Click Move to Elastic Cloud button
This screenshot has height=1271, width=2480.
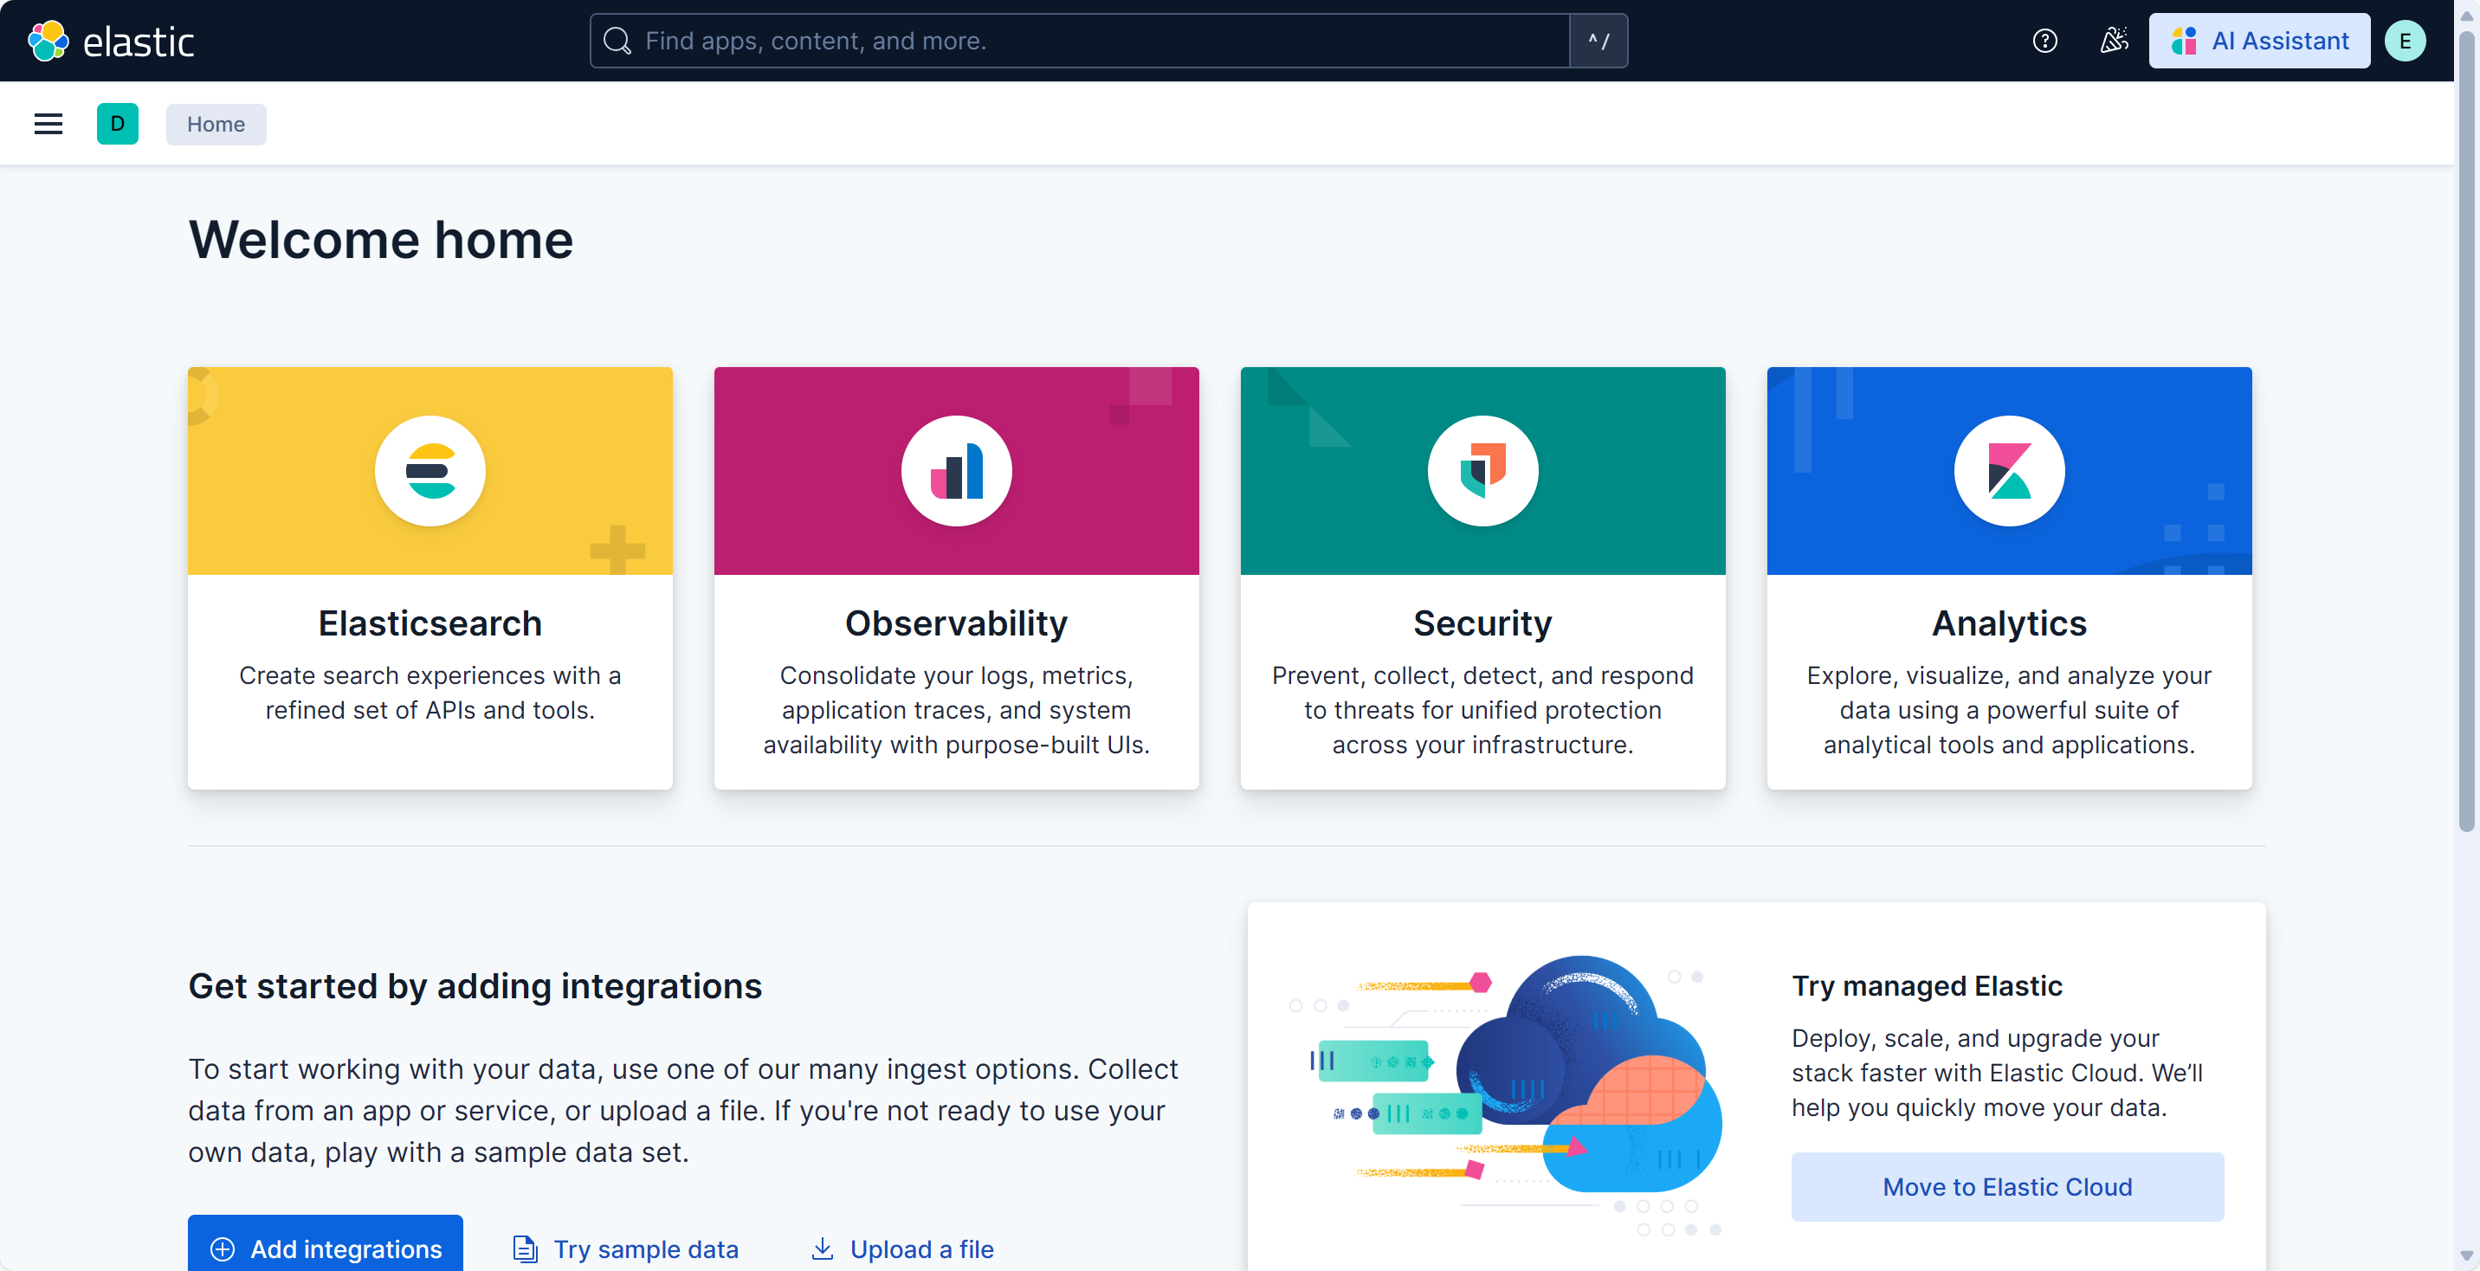tap(2006, 1186)
